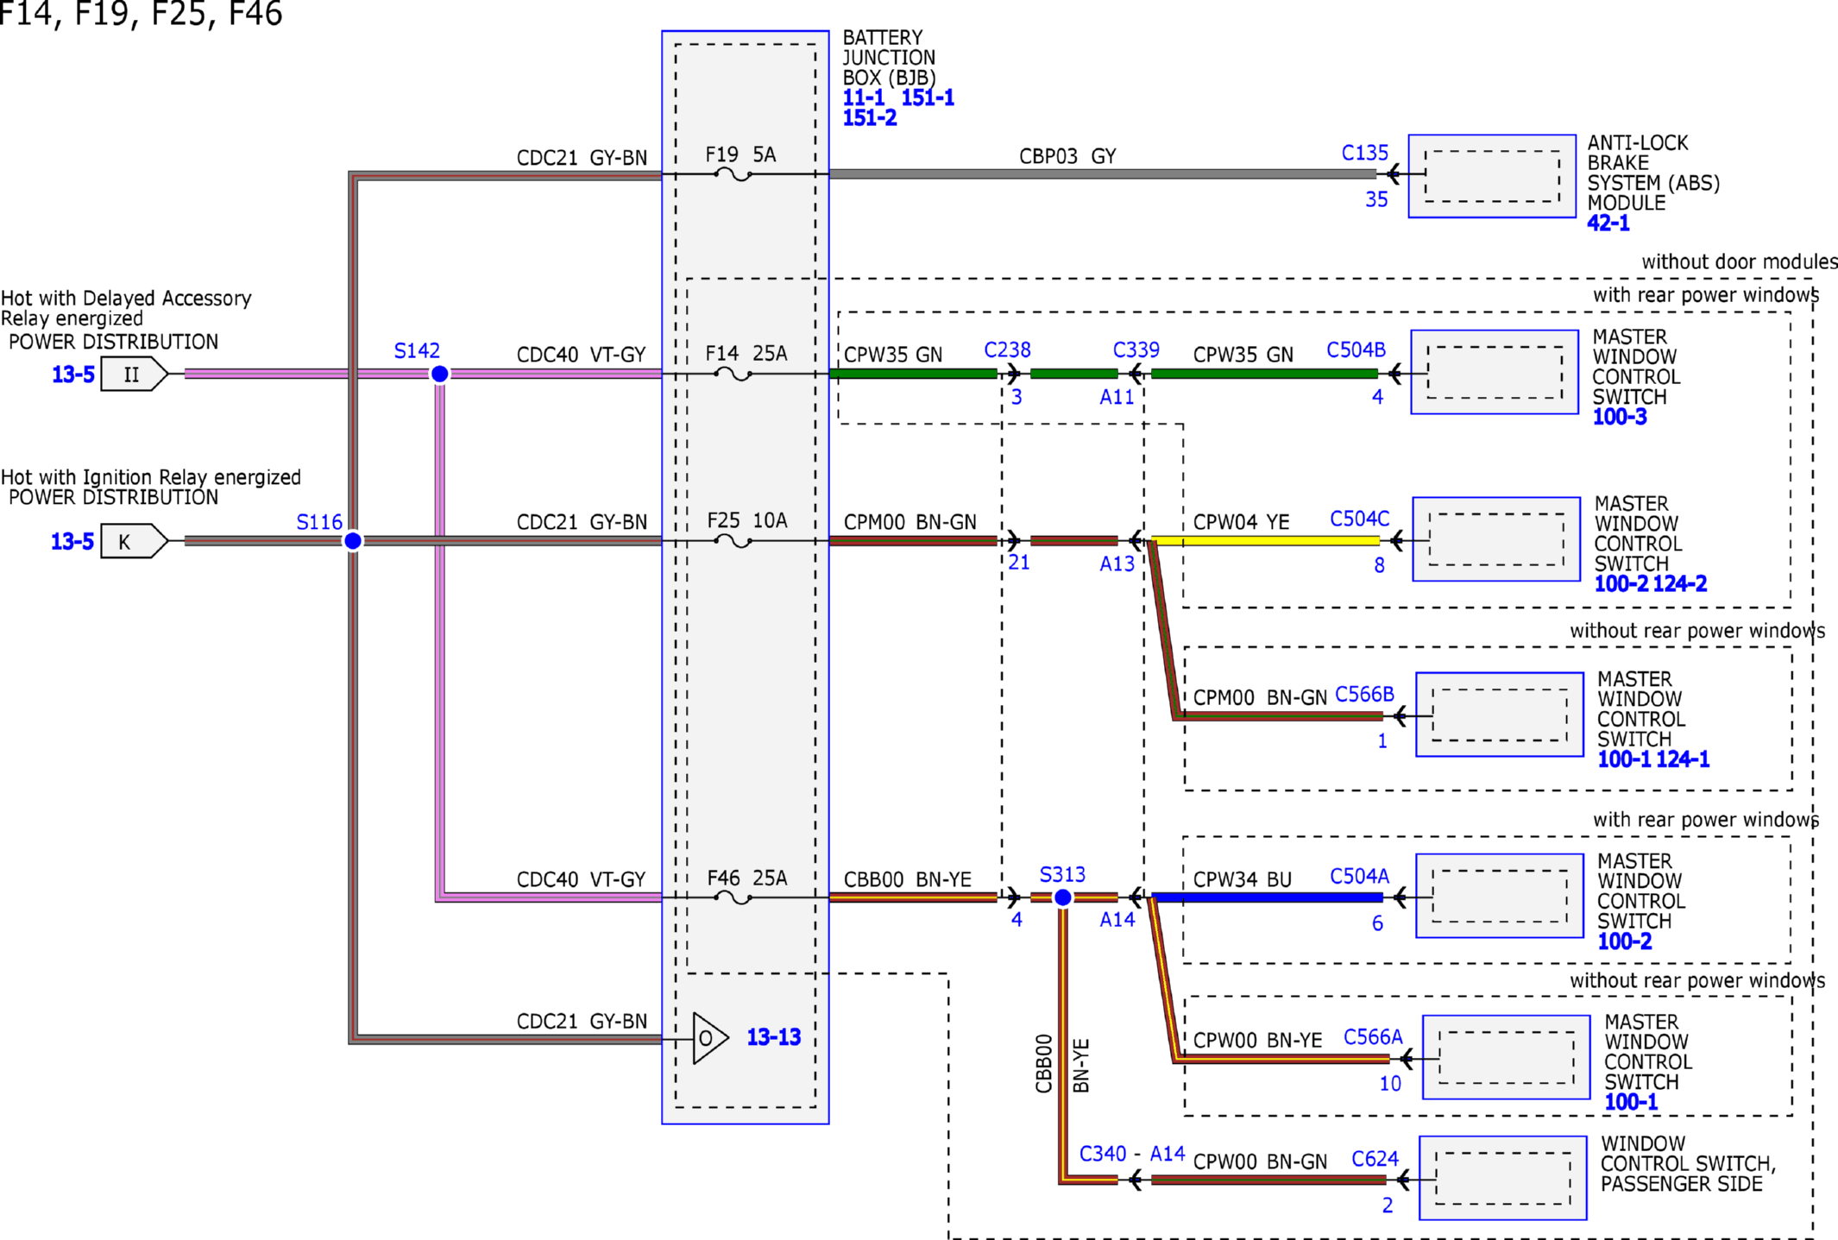Click the passenger side window switch box
Screen dimensions: 1838x1240
point(1503,1178)
